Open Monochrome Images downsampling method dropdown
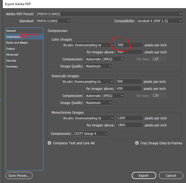Screen dimensions: 186x183 tap(88, 118)
